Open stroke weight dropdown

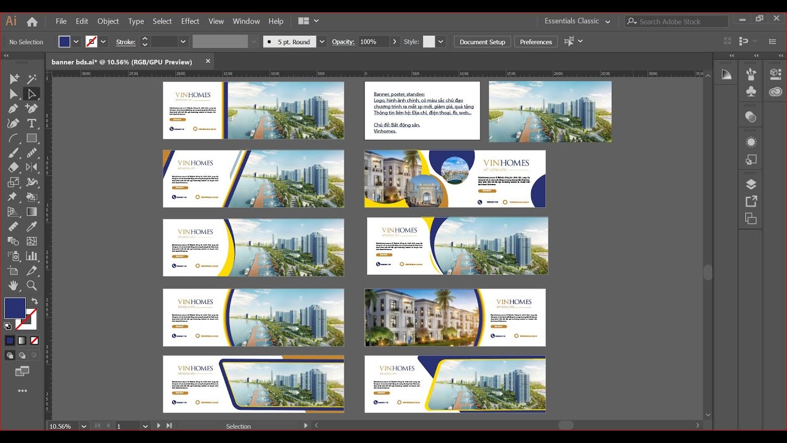[x=183, y=42]
